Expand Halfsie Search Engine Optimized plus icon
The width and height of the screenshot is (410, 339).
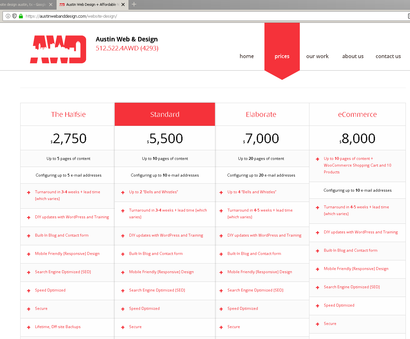coord(29,272)
